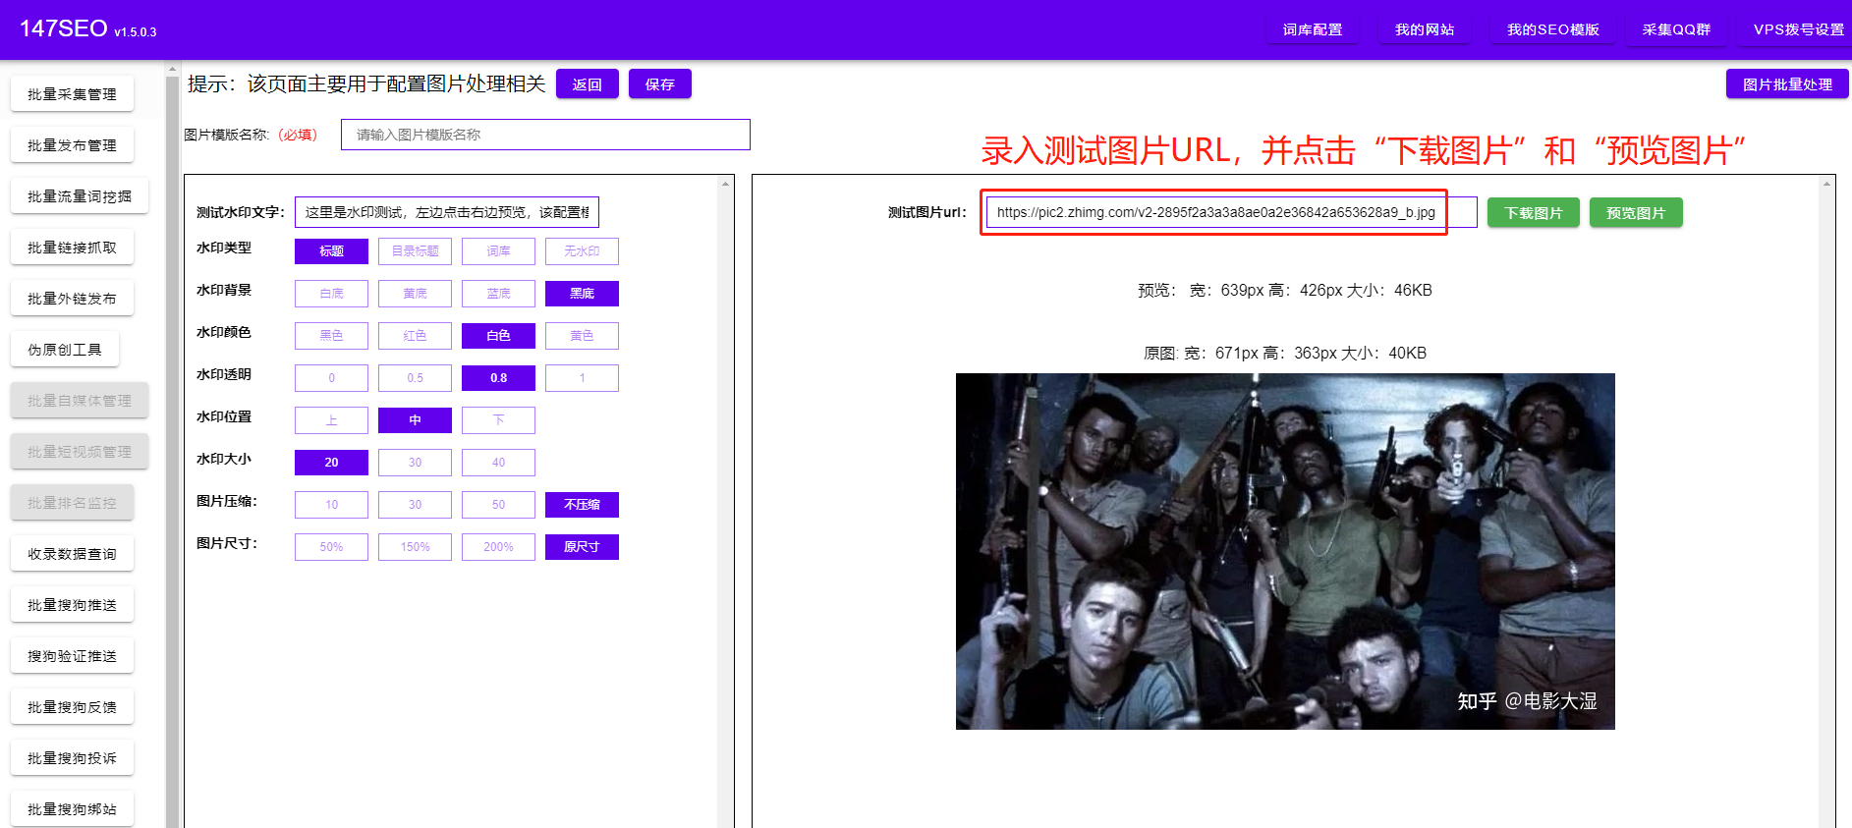Open 批量搜狗反馈 in sidebar
Viewport: 1852px width, 828px height.
point(72,707)
